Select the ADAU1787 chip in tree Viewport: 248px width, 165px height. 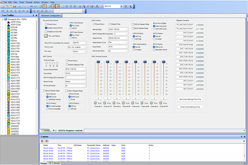coord(15,94)
